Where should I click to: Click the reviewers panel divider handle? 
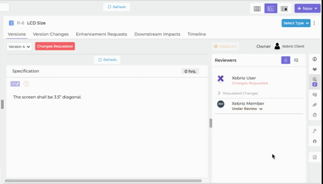210,123
